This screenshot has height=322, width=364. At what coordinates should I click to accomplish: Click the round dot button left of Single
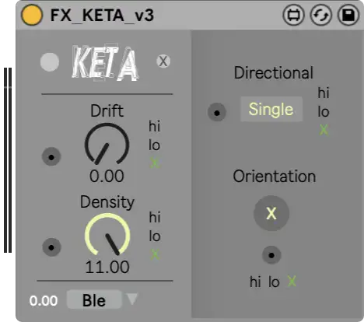coord(217,112)
